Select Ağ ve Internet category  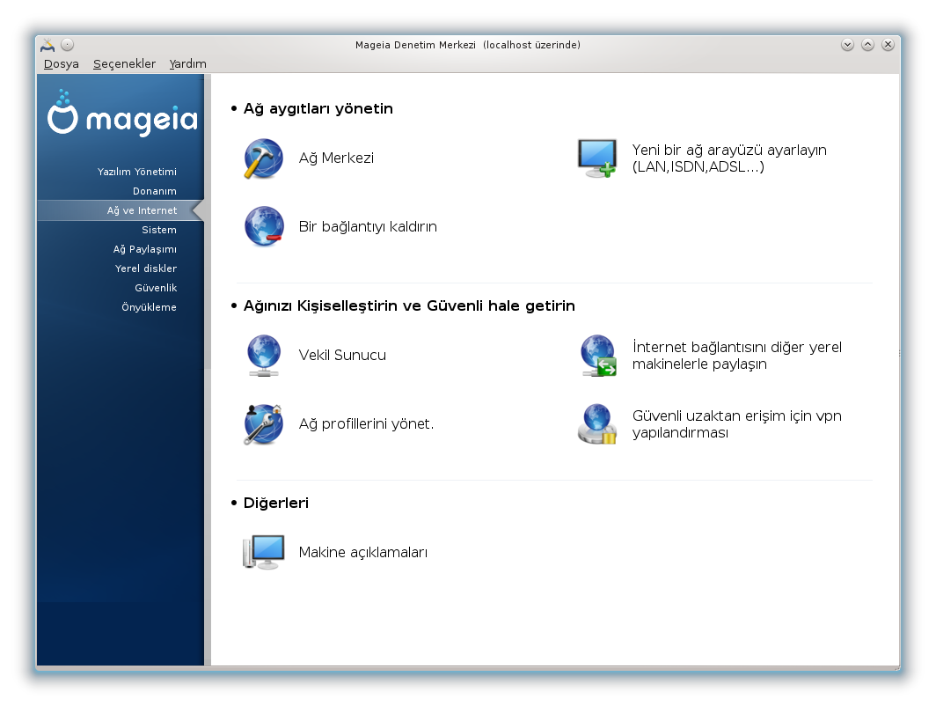click(121, 210)
